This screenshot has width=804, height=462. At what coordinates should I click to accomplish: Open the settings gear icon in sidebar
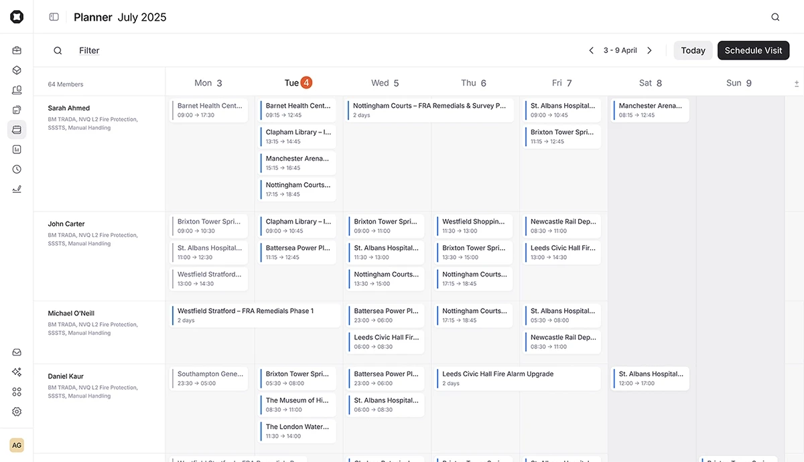pos(16,412)
